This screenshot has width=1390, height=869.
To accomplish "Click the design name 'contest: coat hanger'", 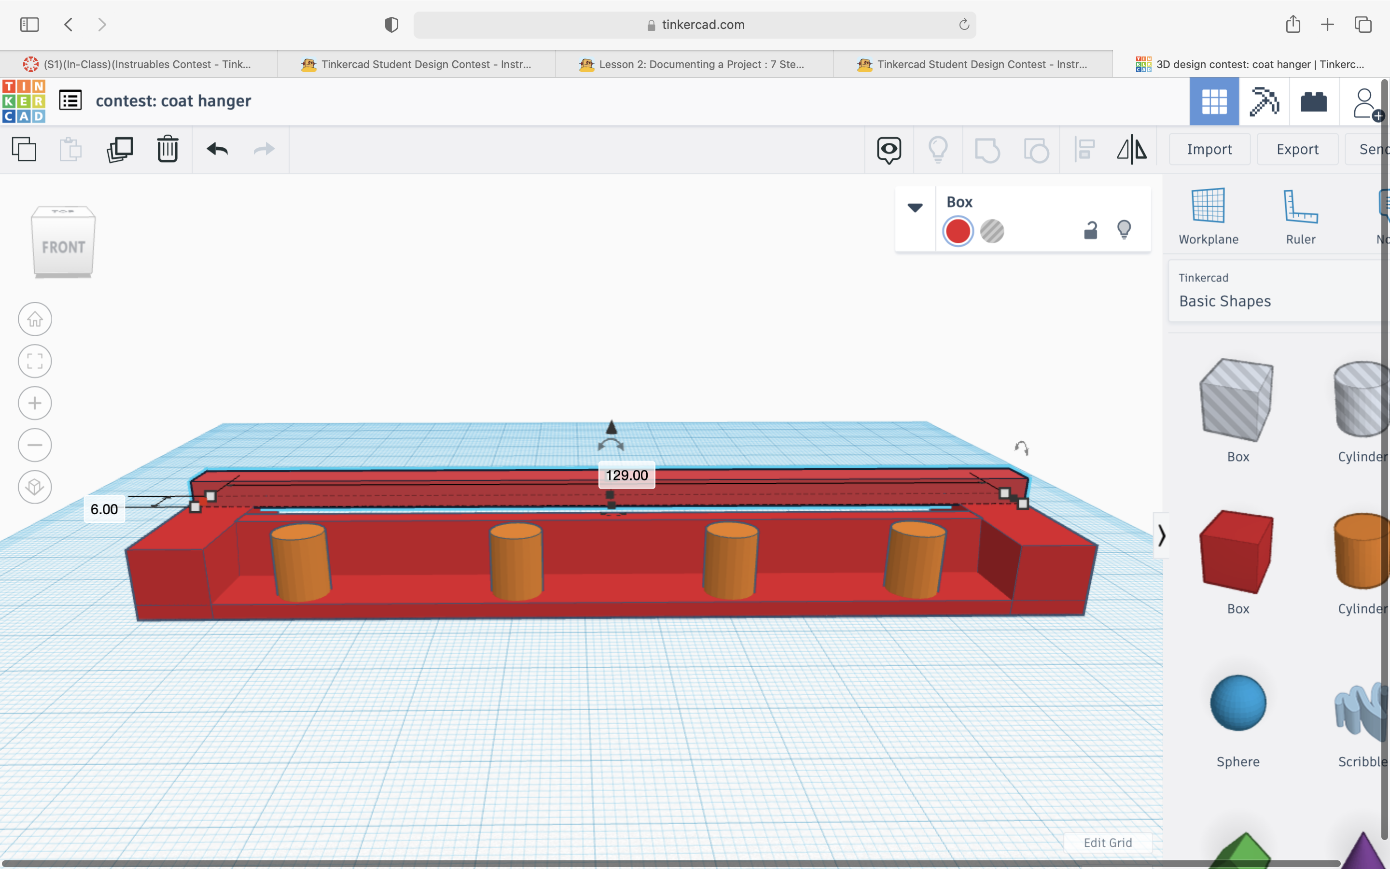I will (x=173, y=101).
